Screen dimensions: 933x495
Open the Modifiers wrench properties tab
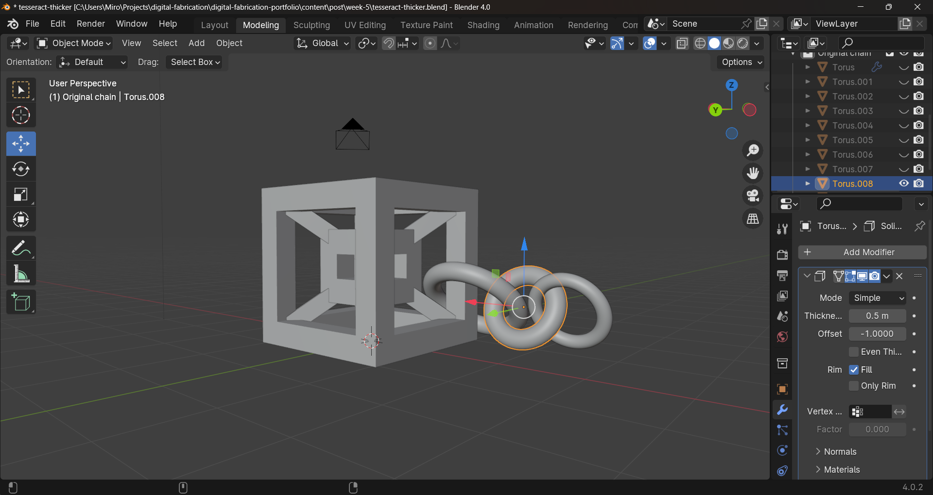[782, 410]
